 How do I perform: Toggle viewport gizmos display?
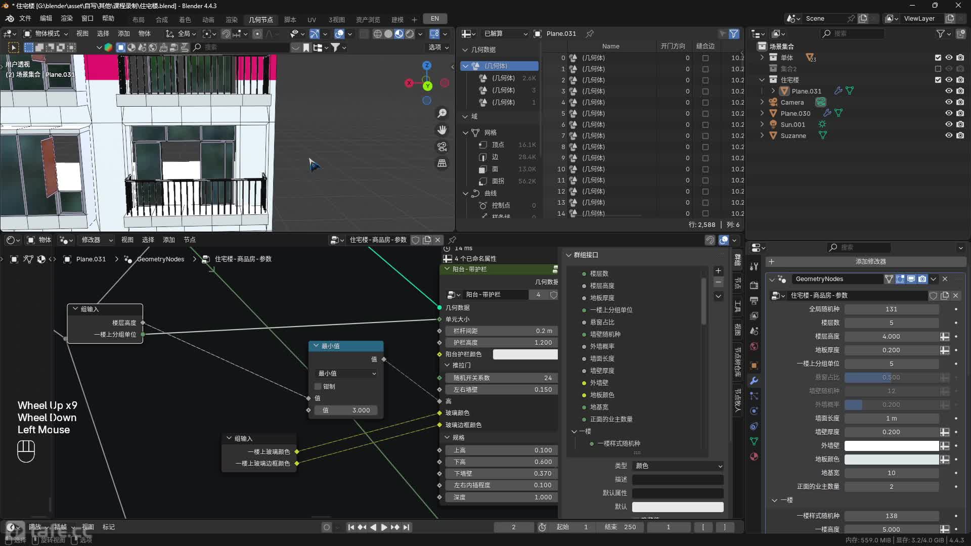point(314,34)
